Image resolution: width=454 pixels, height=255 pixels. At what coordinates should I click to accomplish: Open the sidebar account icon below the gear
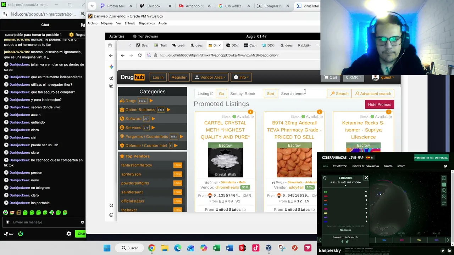(x=111, y=215)
